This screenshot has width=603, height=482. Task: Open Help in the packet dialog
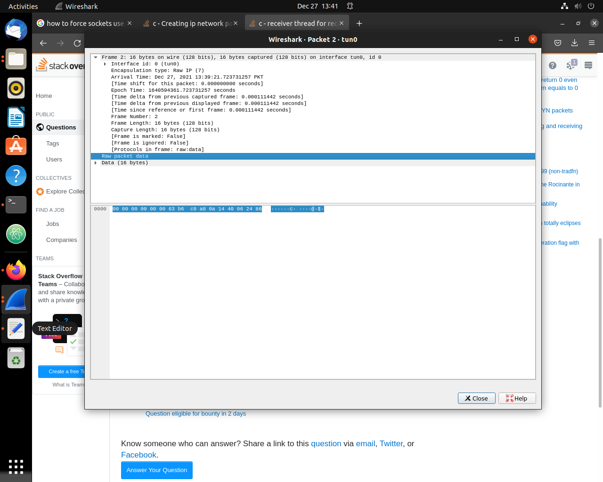(x=517, y=398)
